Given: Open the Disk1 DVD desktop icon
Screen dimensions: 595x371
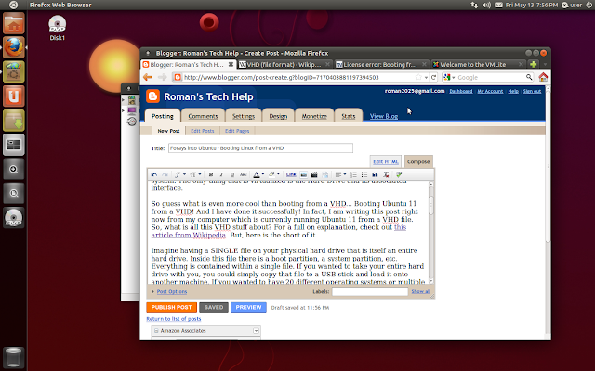Looking at the screenshot, I should tap(58, 28).
